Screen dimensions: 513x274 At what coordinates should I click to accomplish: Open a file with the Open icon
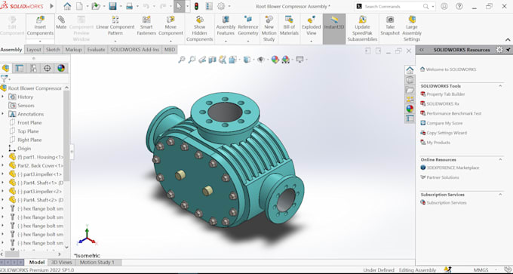click(x=95, y=6)
